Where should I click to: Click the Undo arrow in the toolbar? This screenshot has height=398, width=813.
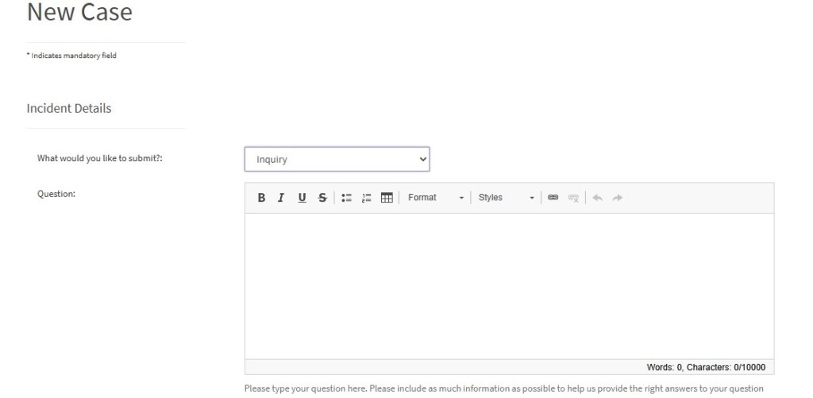tap(597, 198)
